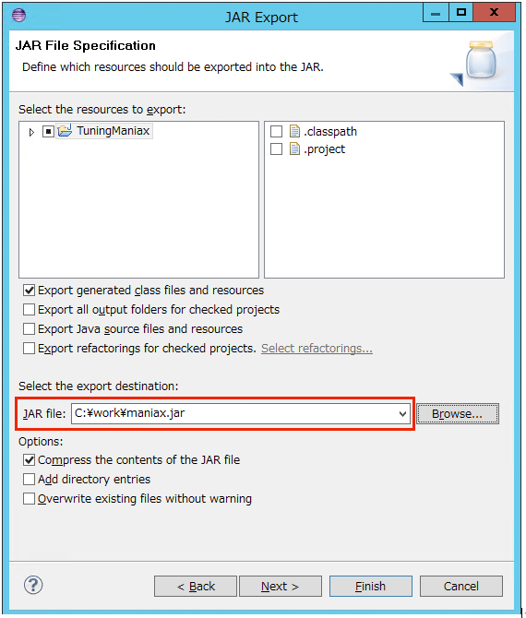Click the TuningManiax project folder icon

point(65,130)
